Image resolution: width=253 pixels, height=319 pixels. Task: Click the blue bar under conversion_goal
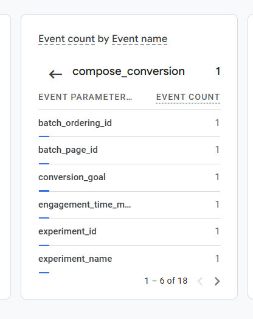44,191
